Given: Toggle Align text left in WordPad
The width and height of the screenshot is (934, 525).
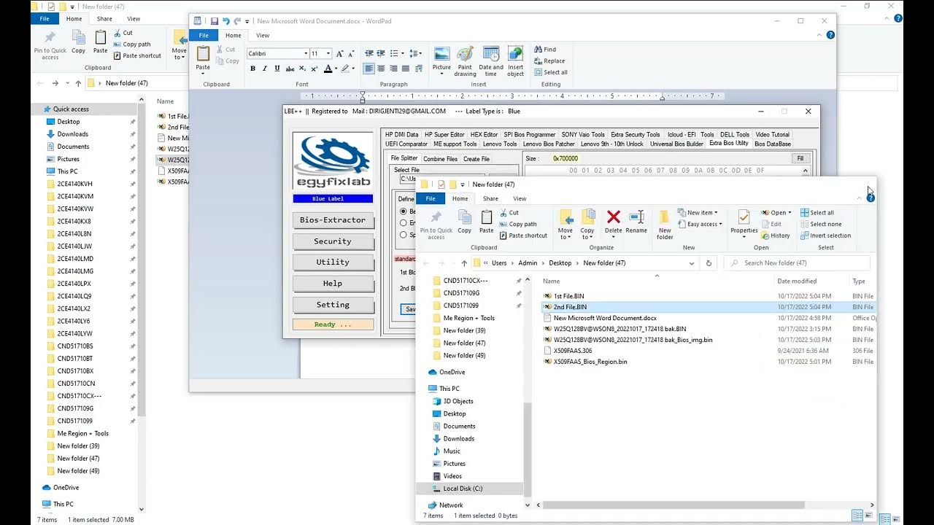Looking at the screenshot, I should (x=368, y=69).
